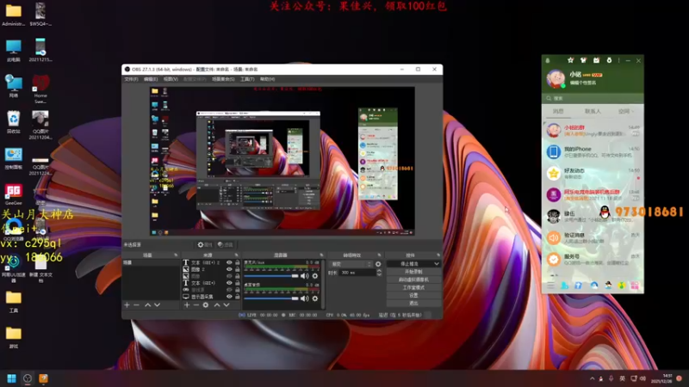Open the QQ main menu icon at bottom-left
Viewport: 689px width, 387px height.
(x=550, y=286)
